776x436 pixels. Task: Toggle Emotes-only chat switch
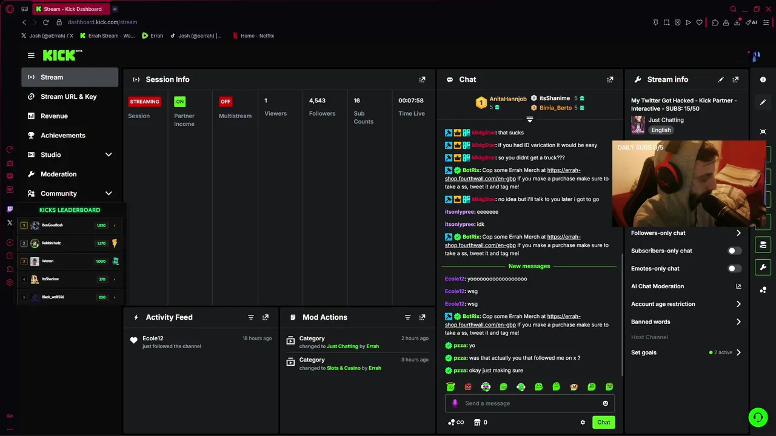(x=734, y=268)
